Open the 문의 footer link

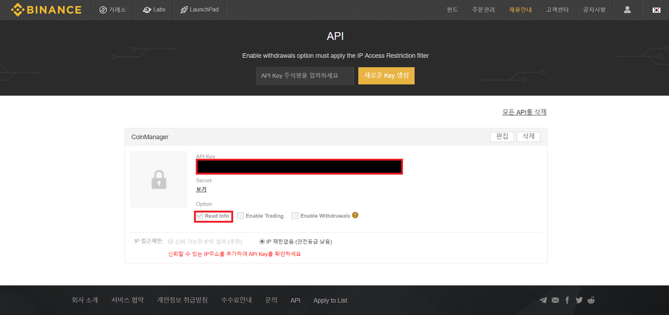(271, 300)
